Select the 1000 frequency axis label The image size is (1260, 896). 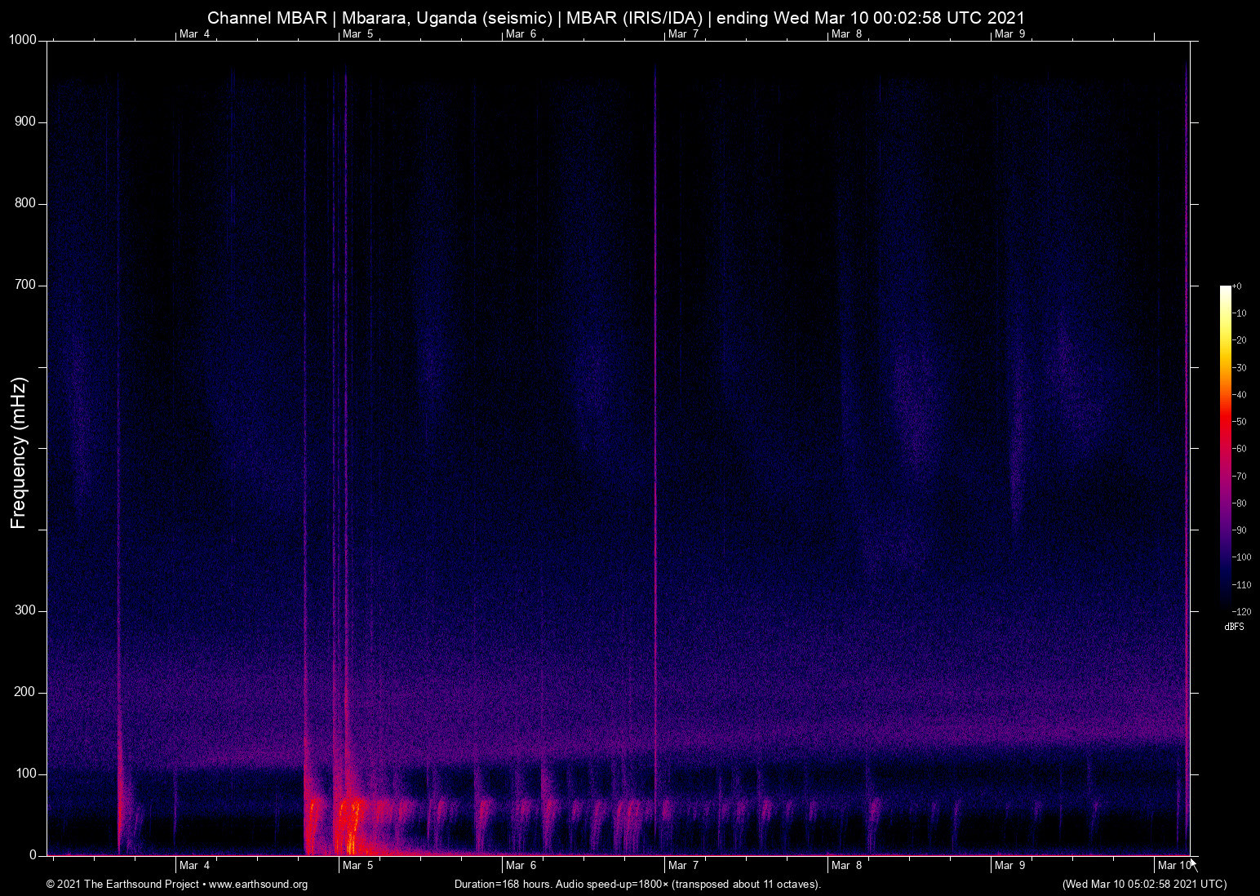[x=22, y=38]
